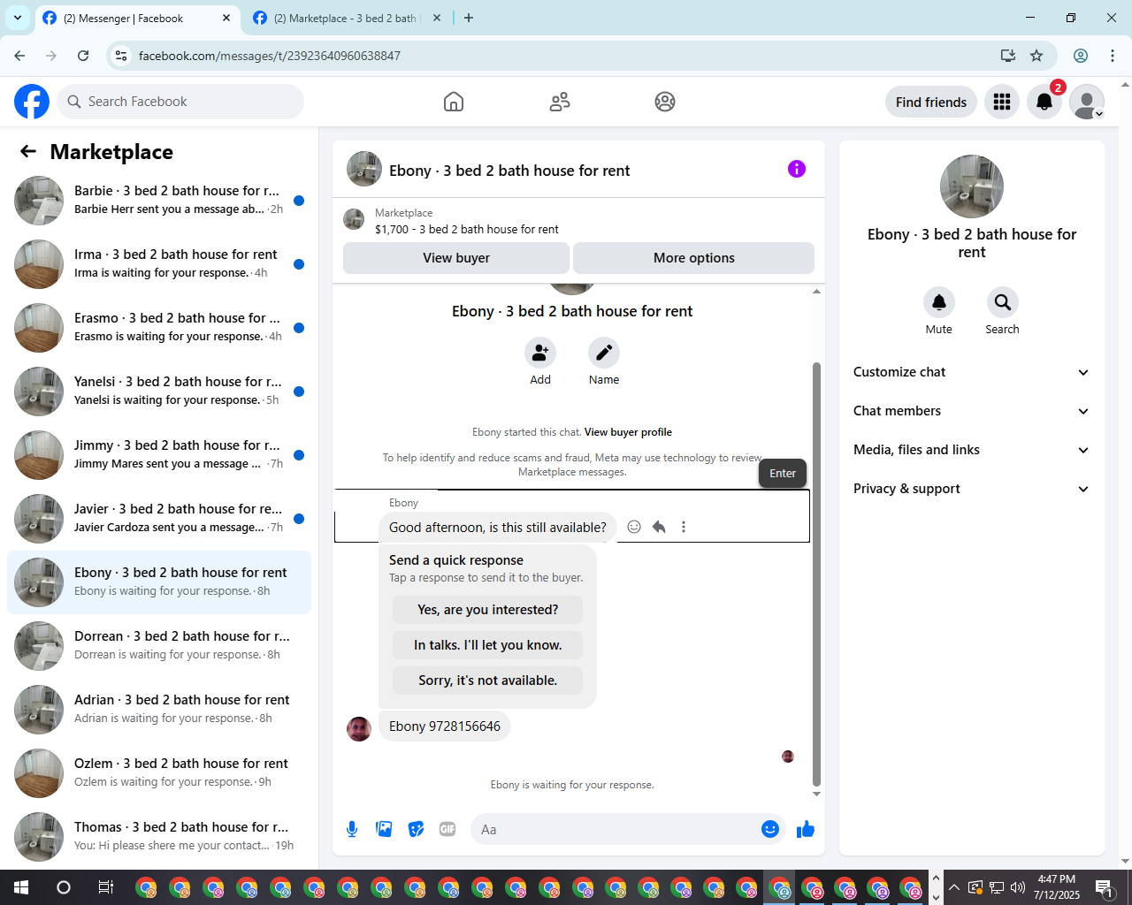
Task: Open more options dots beside Ebony's message
Action: 684,527
